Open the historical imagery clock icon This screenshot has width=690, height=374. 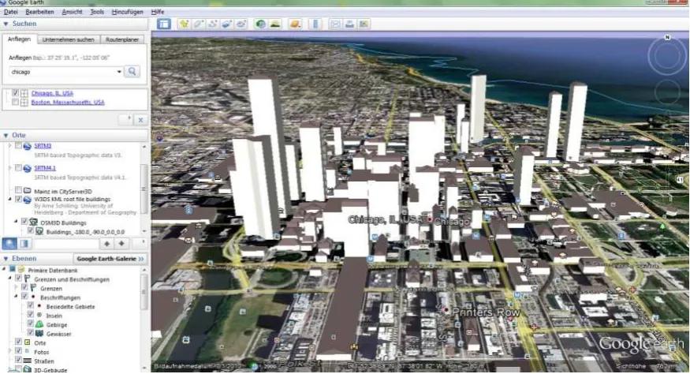260,24
